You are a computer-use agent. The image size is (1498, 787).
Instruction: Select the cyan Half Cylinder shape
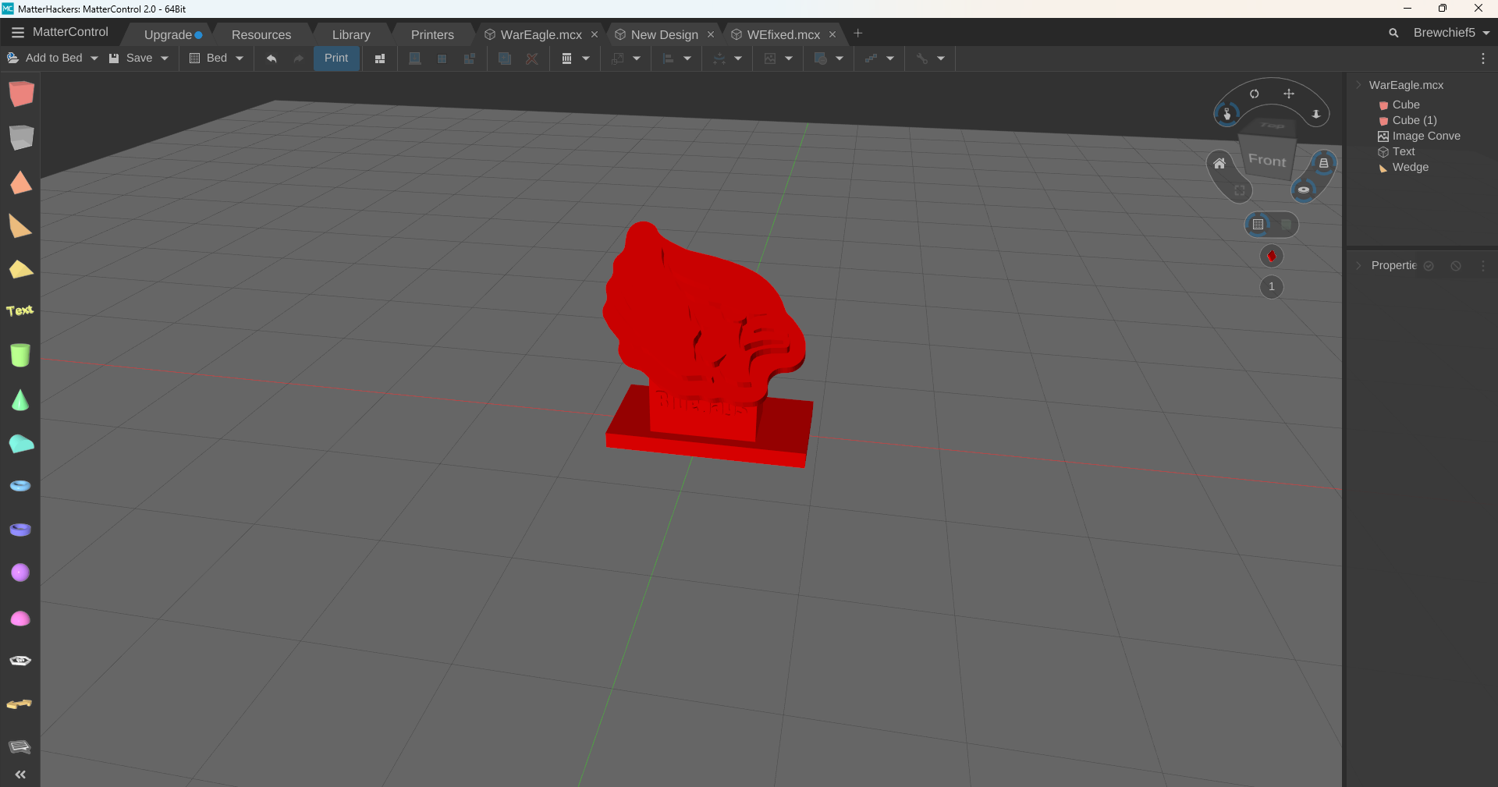point(21,444)
